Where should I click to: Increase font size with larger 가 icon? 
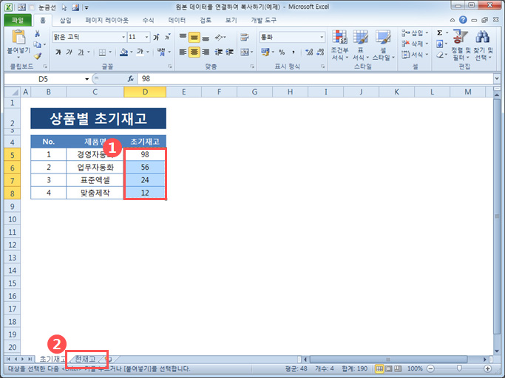pyautogui.click(x=156, y=38)
